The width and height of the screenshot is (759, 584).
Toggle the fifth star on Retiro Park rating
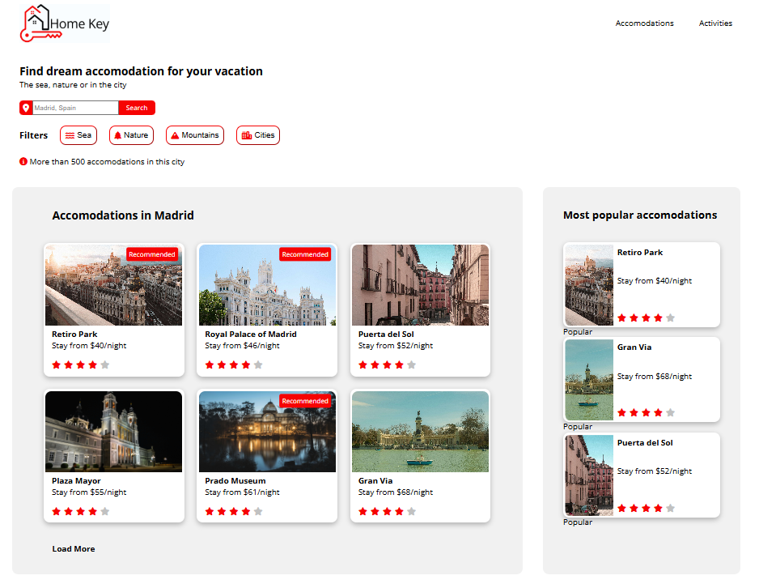pos(103,364)
